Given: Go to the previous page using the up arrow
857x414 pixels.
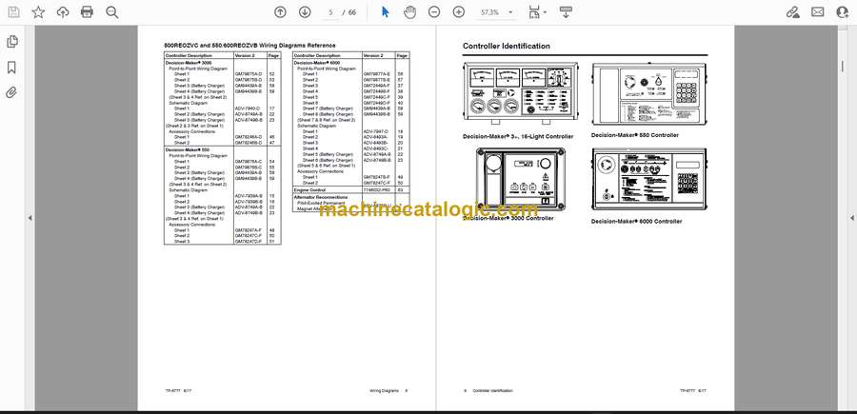Looking at the screenshot, I should click(280, 12).
